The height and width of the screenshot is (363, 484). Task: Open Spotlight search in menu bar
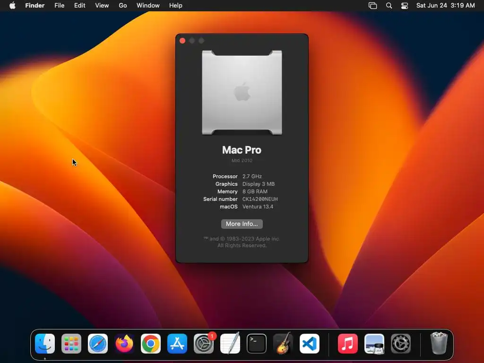[389, 6]
